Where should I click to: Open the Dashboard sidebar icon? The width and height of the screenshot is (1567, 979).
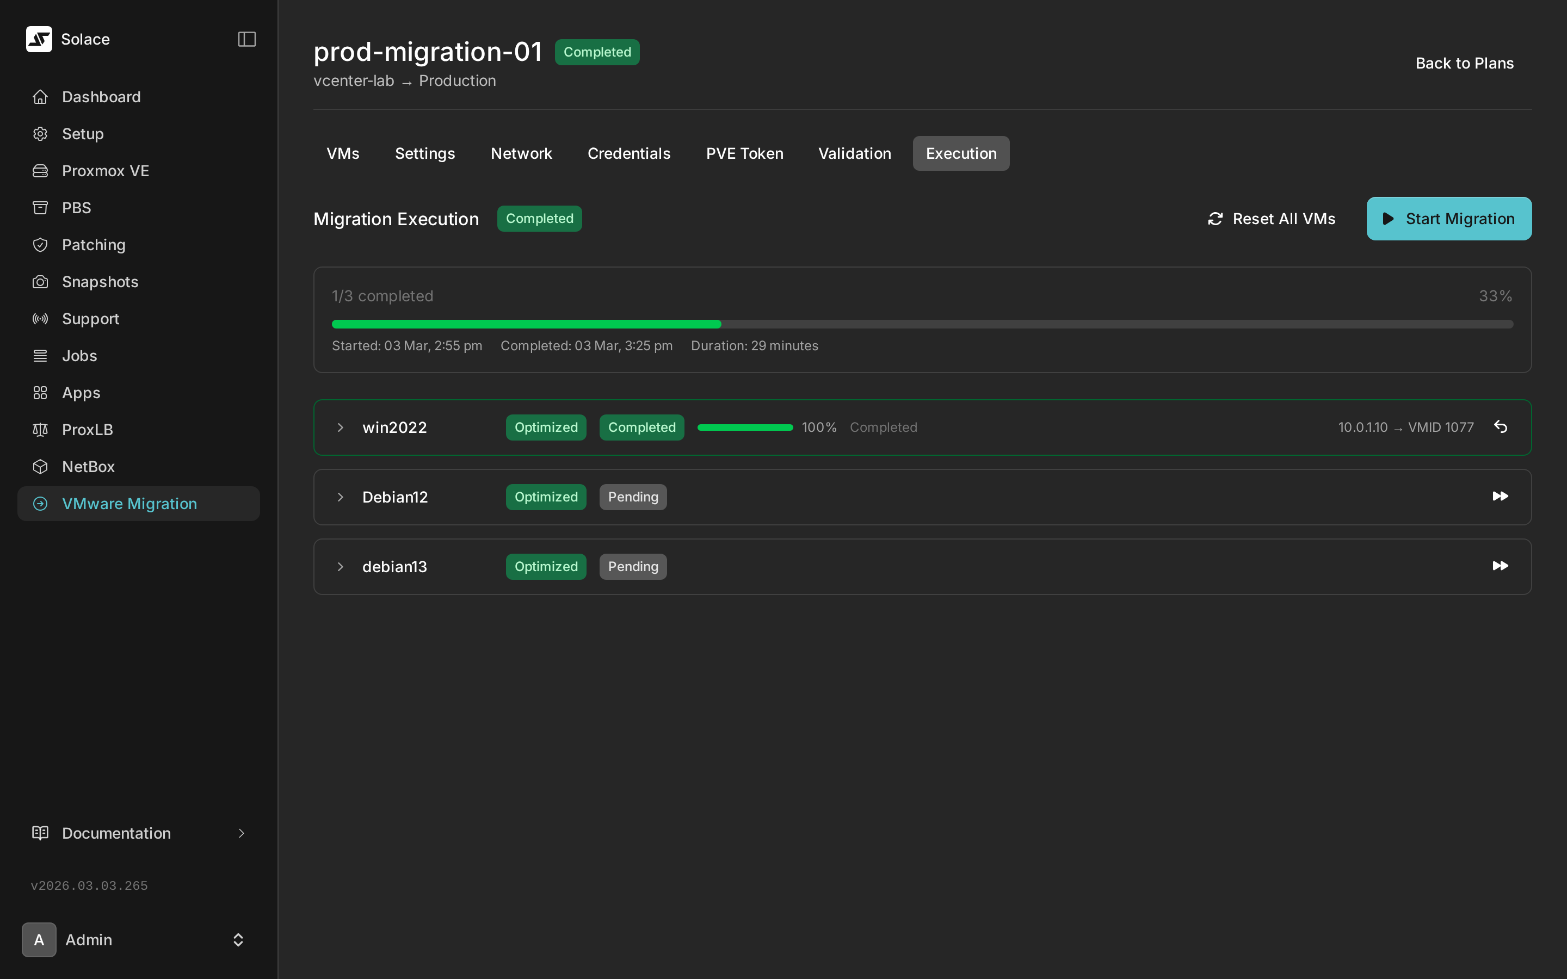pyautogui.click(x=40, y=96)
